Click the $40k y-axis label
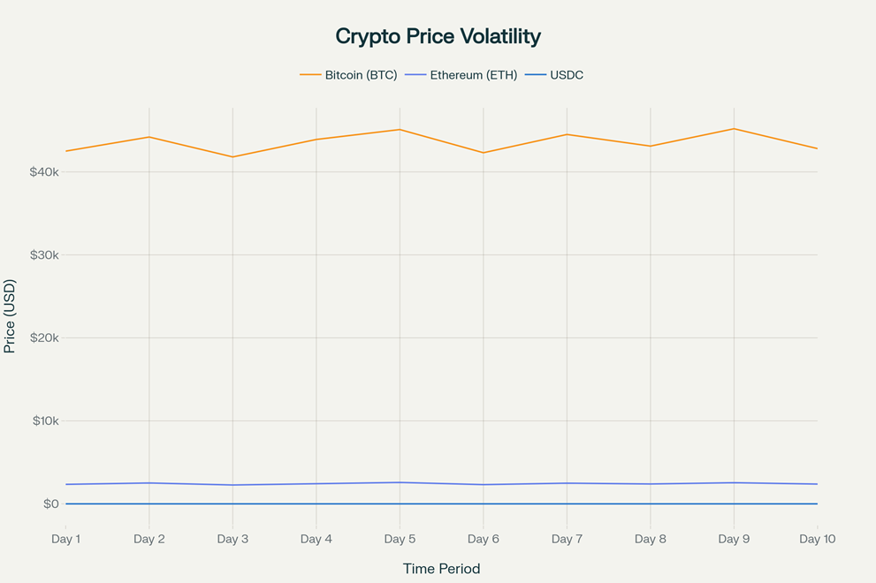 point(44,172)
